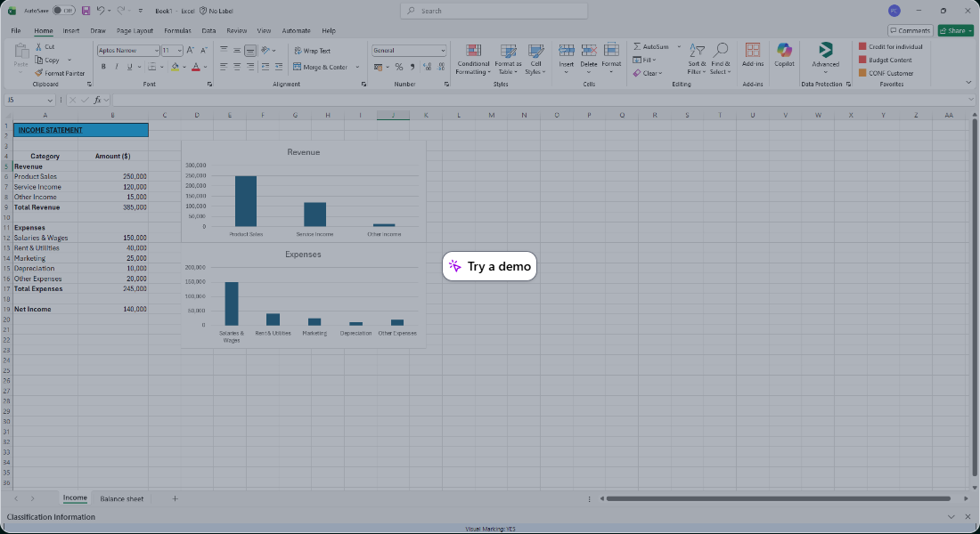The height and width of the screenshot is (534, 980).
Task: Click the Percent Style icon
Action: tap(398, 67)
